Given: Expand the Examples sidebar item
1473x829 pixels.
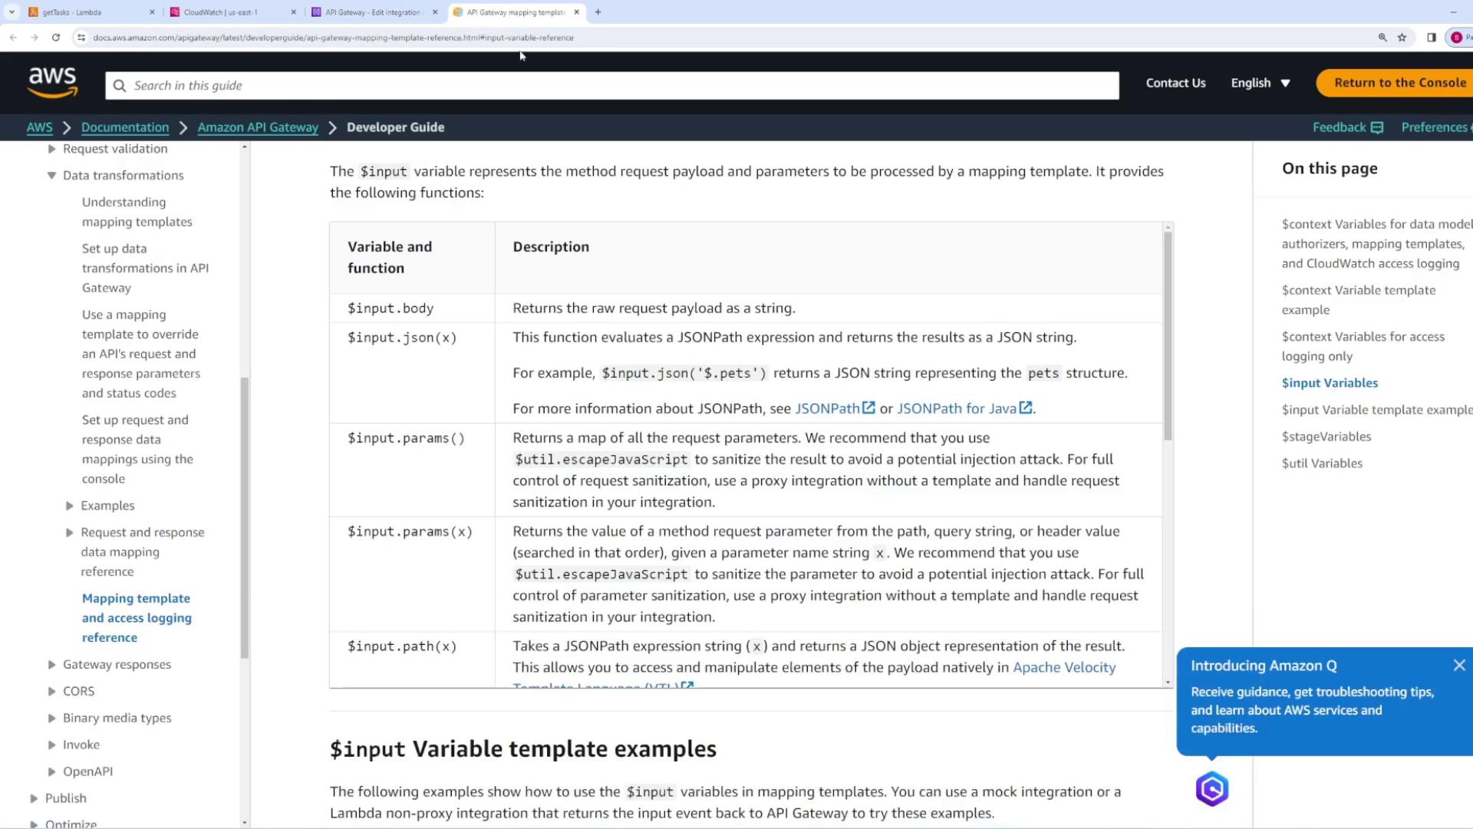Looking at the screenshot, I should pos(69,506).
